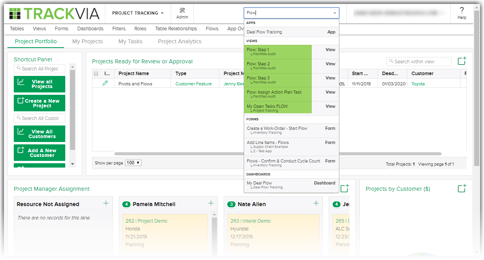The height and width of the screenshot is (260, 484).
Task: Click the Search All Projects field
Action: pyautogui.click(x=39, y=68)
